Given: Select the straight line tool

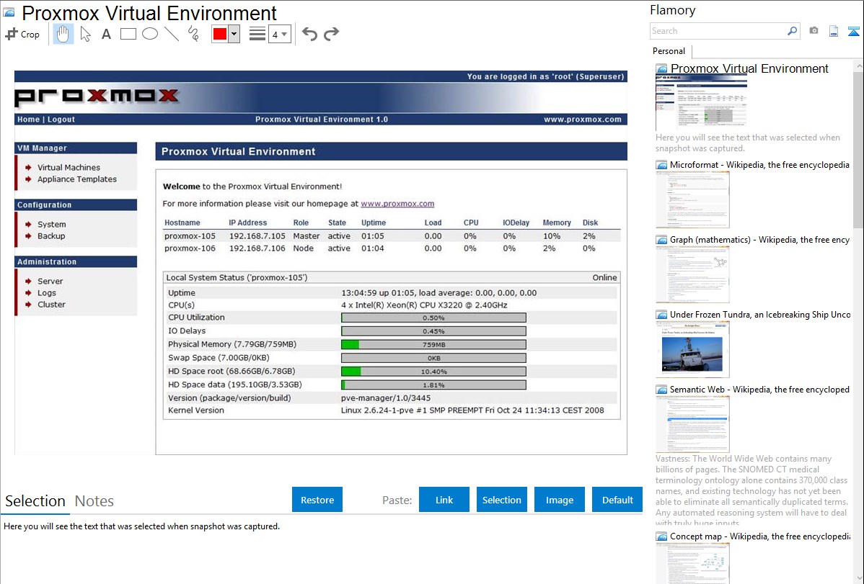Looking at the screenshot, I should [x=172, y=34].
